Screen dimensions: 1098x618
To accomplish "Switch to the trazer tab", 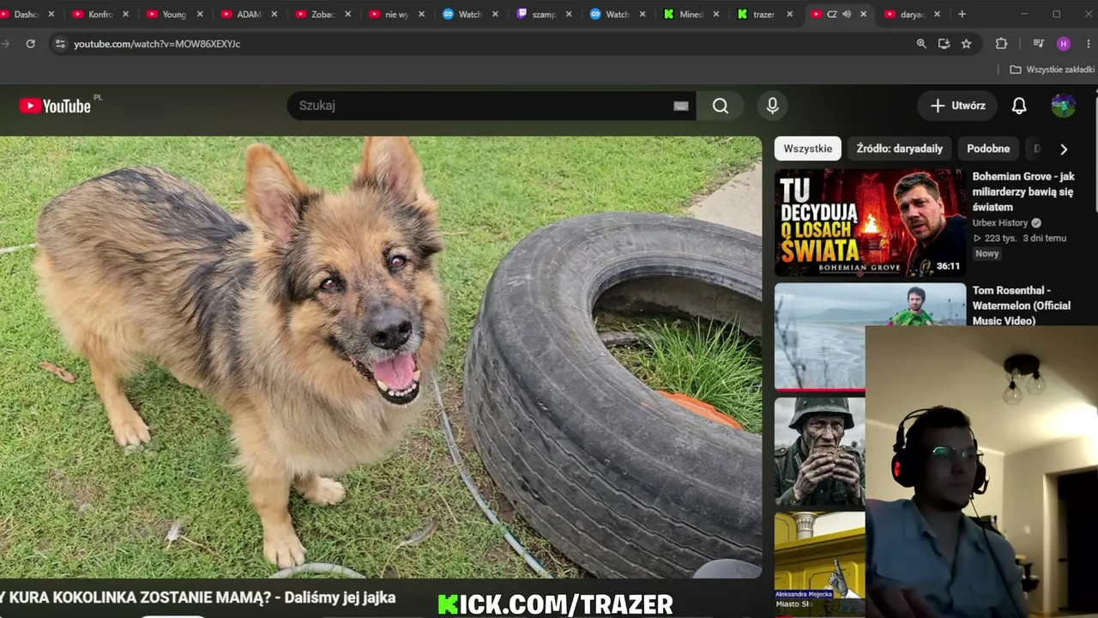I will [x=763, y=14].
